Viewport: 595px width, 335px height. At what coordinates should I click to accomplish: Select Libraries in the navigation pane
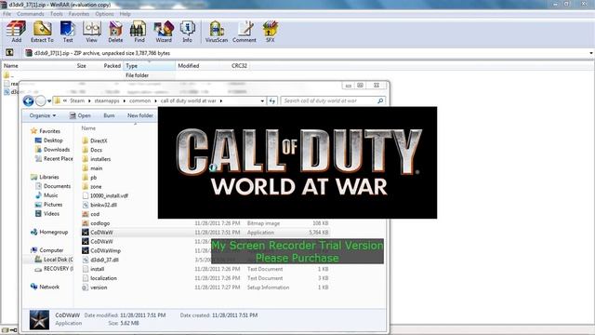point(45,177)
